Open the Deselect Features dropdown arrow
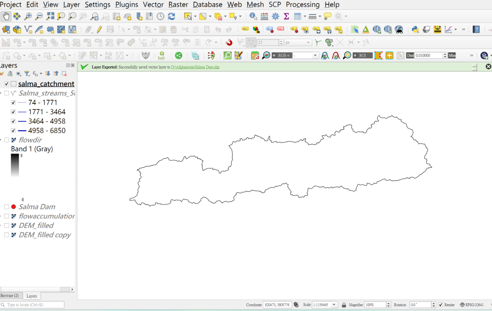The width and height of the screenshot is (492, 311). pos(225,16)
